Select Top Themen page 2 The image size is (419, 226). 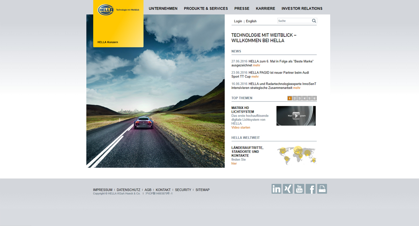pyautogui.click(x=295, y=98)
